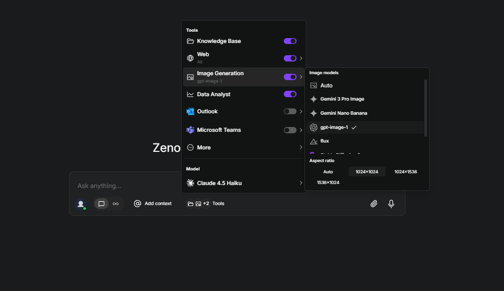This screenshot has height=291, width=504.
Task: Select the chat mode bubble icon
Action: 101,204
